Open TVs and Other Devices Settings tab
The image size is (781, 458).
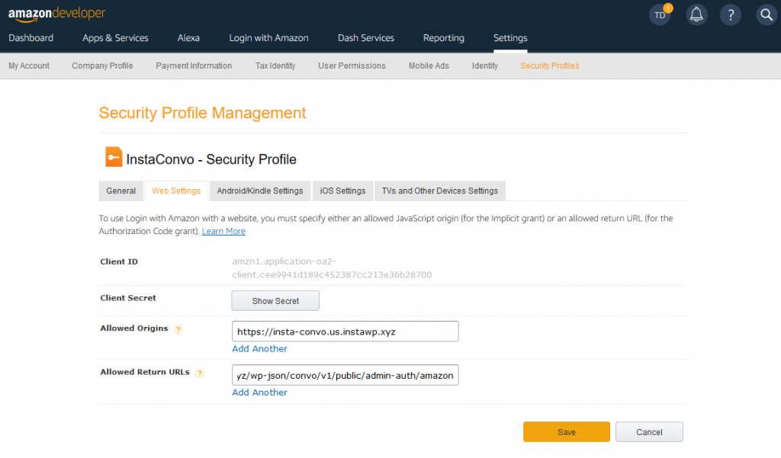[440, 191]
